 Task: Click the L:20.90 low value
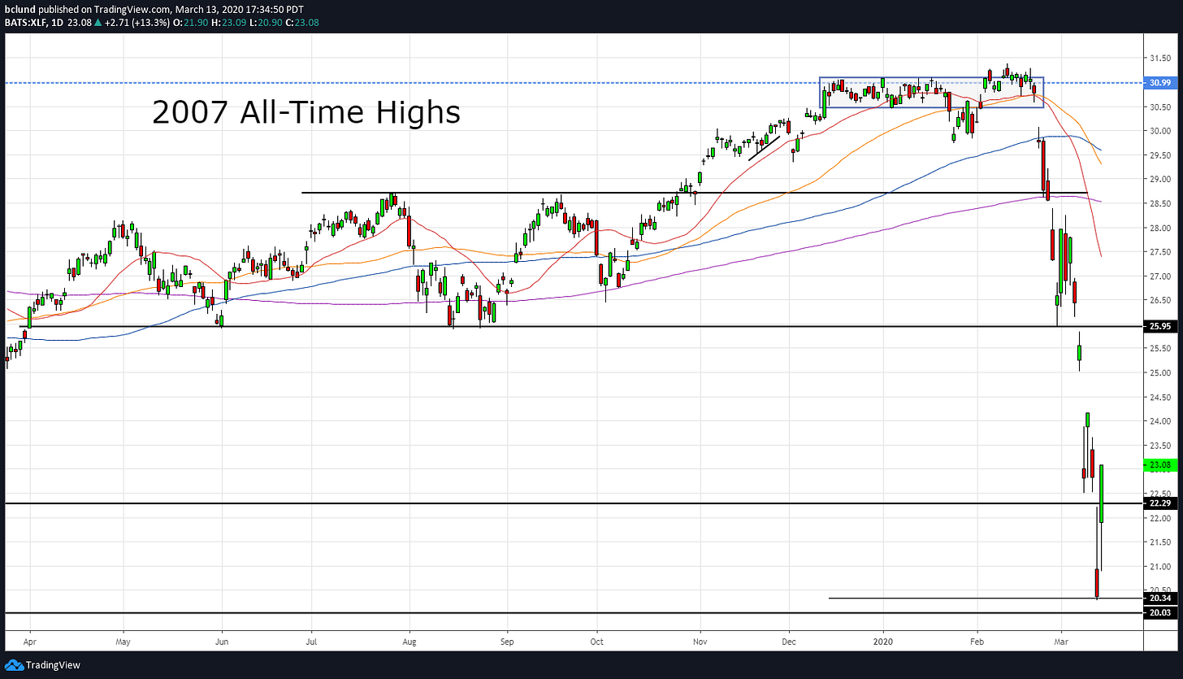click(x=267, y=23)
